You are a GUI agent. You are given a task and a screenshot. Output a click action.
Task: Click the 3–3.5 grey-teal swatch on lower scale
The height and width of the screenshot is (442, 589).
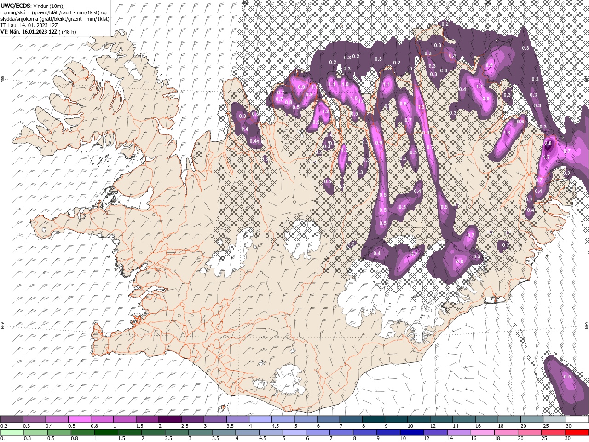click(200, 432)
